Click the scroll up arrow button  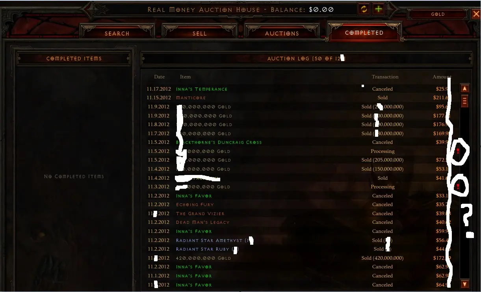pos(464,89)
